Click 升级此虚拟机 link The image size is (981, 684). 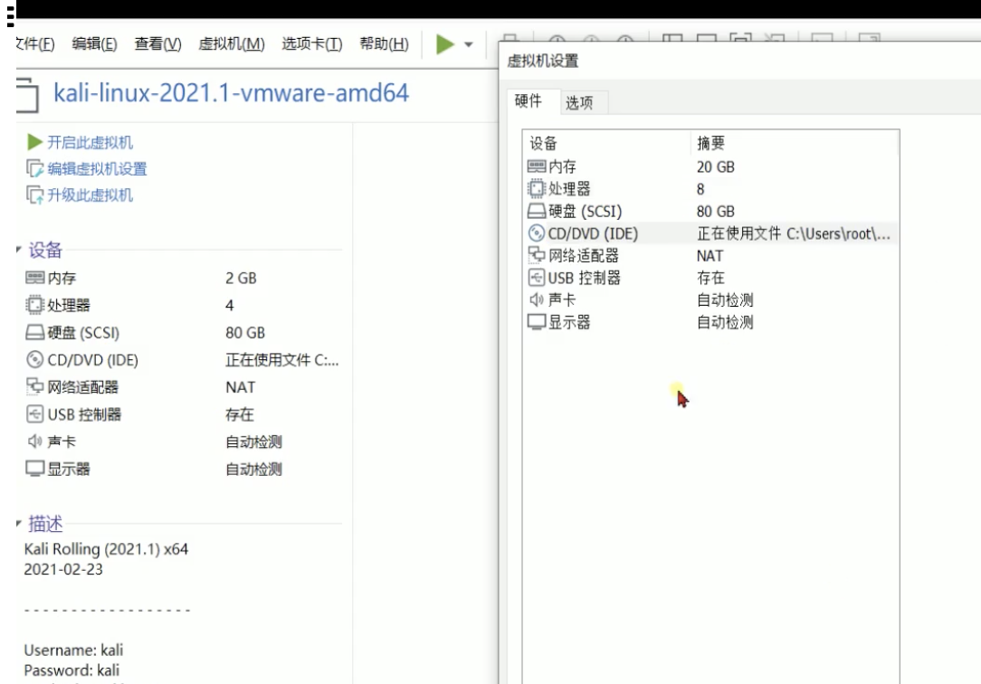tap(90, 195)
